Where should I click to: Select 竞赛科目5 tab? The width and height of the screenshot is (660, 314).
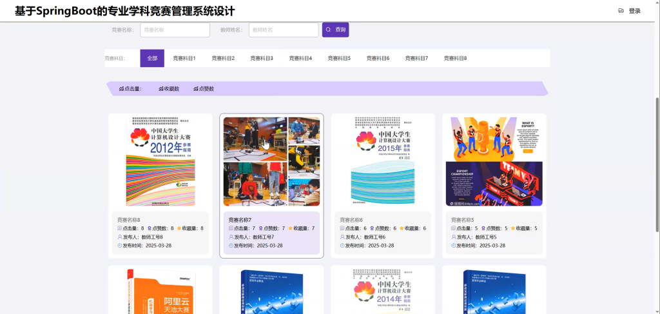(x=339, y=59)
